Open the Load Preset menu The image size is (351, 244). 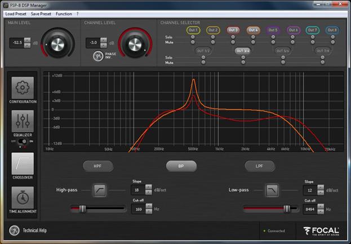[x=16, y=13]
